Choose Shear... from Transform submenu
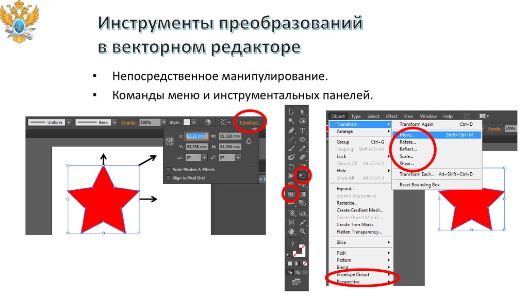528x296 pixels. tap(437, 163)
